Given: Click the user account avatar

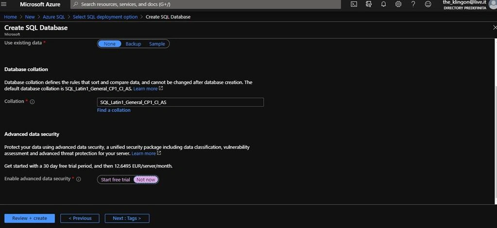Looking at the screenshot, I should (x=493, y=4).
